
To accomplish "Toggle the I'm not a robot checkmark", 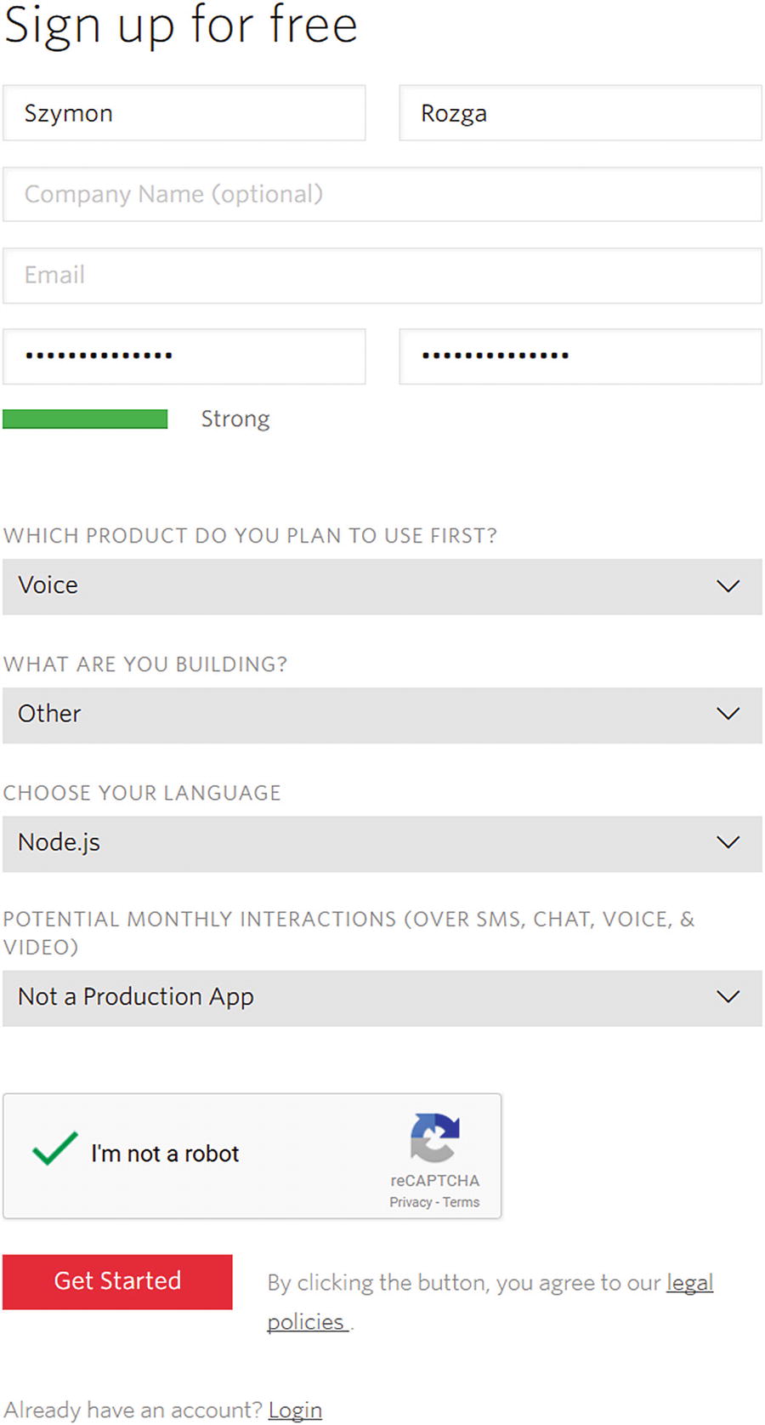I will point(55,1149).
